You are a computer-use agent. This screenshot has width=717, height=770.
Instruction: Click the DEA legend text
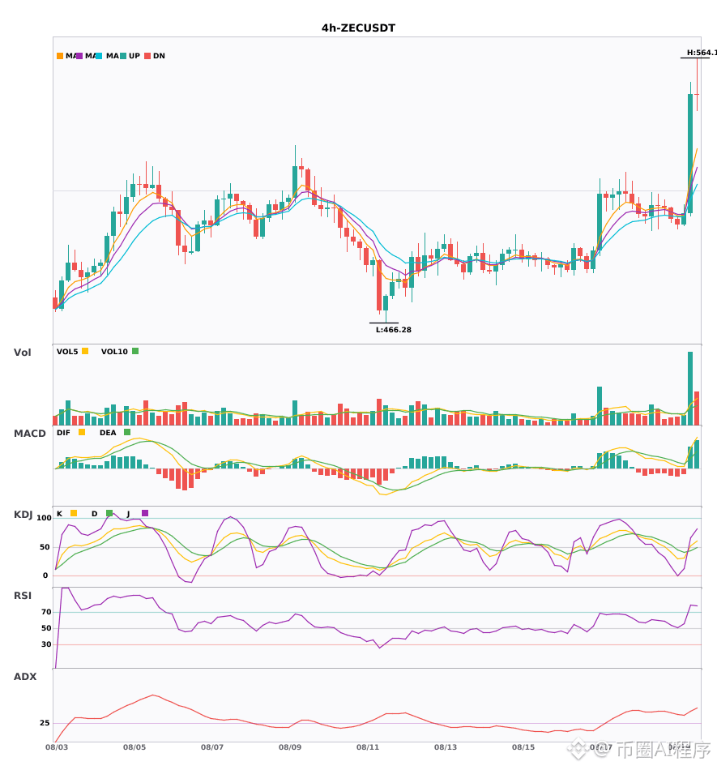108,433
